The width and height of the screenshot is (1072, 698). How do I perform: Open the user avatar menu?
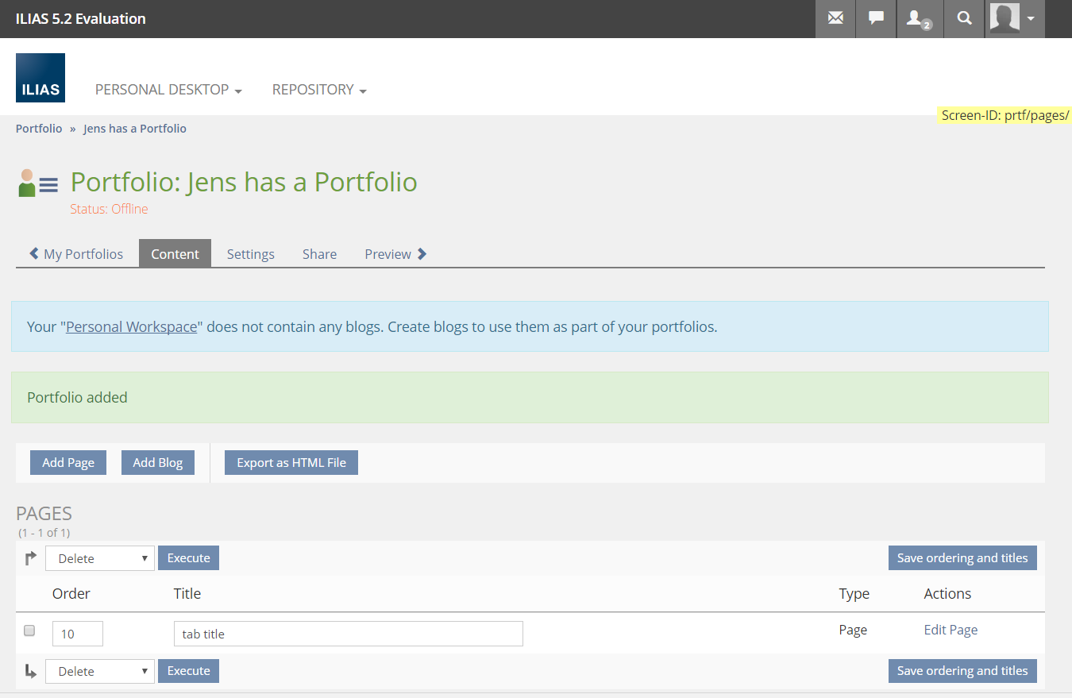1014,18
